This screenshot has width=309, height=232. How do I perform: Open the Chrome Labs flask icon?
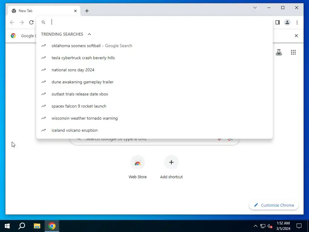(279, 52)
